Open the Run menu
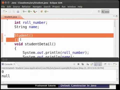Screen dimensions: 120x90 pyautogui.click(x=63, y=7)
